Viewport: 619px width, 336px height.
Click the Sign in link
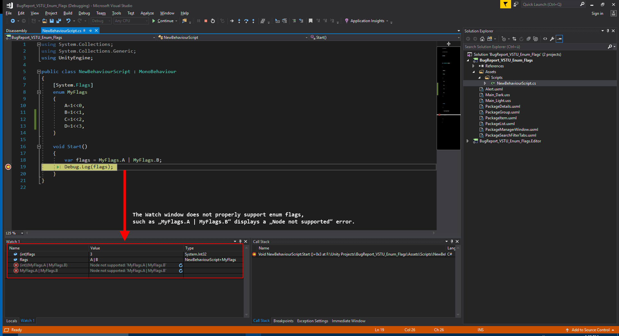pyautogui.click(x=597, y=13)
